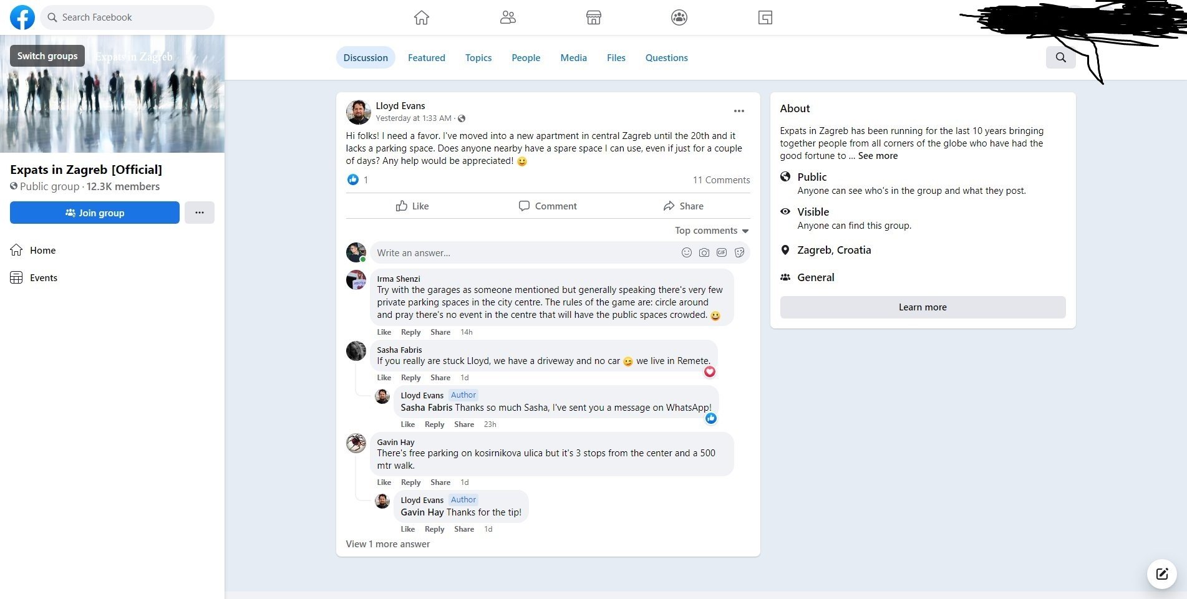The width and height of the screenshot is (1187, 599).
Task: Click into the Search Facebook field
Action: click(127, 17)
